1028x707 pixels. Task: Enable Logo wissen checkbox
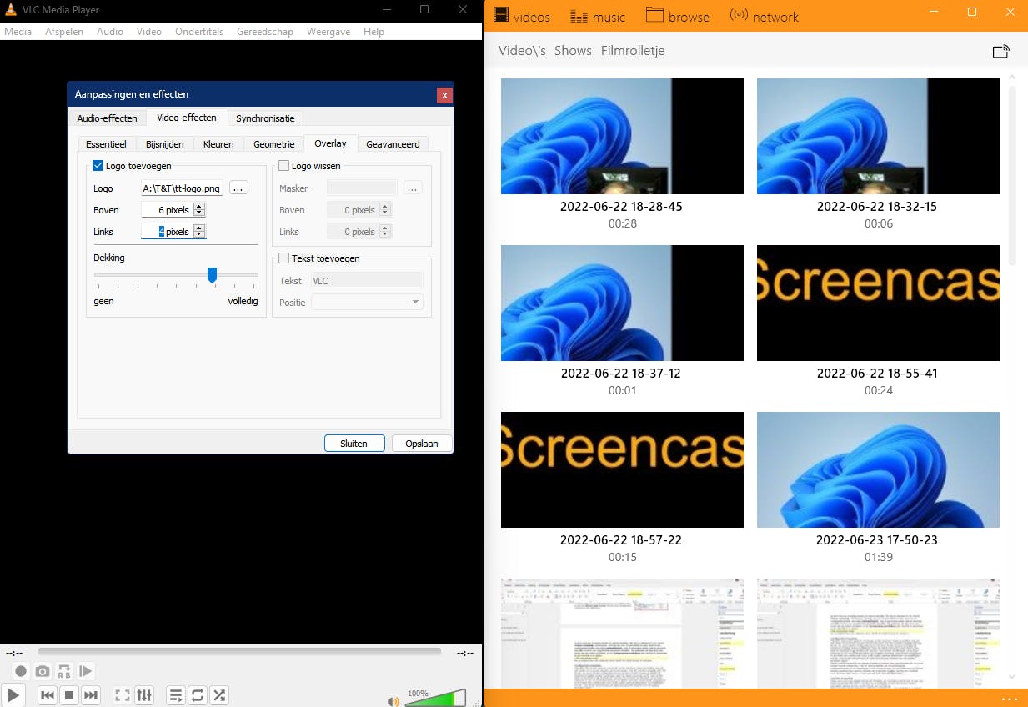[x=284, y=166]
